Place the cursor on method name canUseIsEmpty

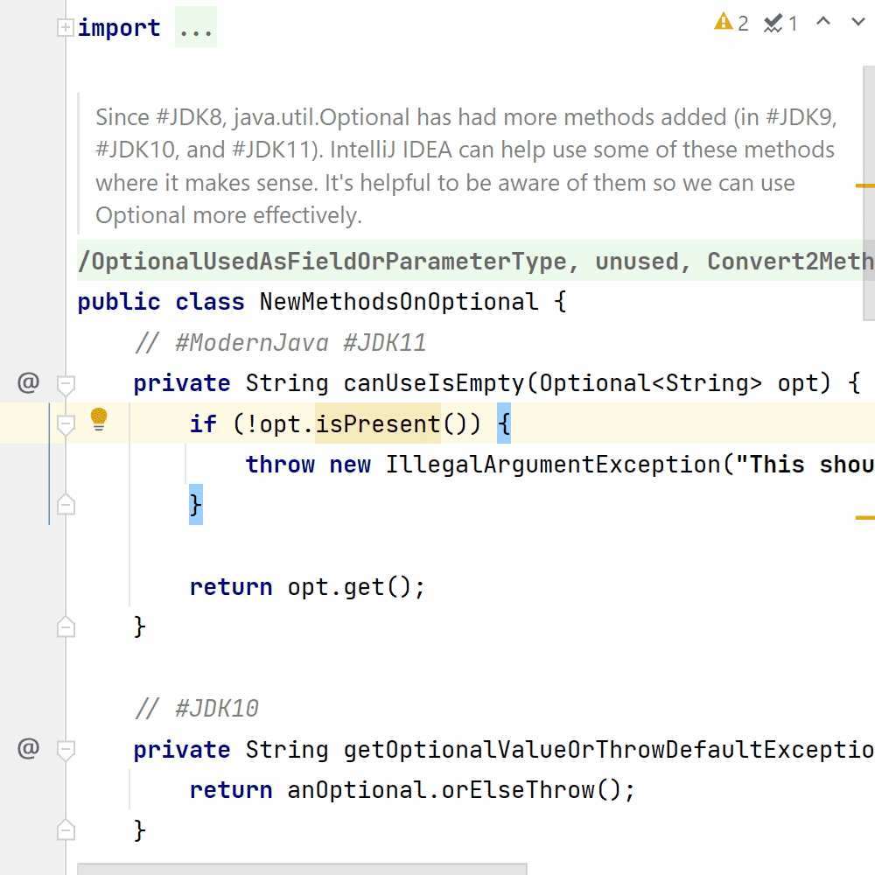(x=434, y=383)
